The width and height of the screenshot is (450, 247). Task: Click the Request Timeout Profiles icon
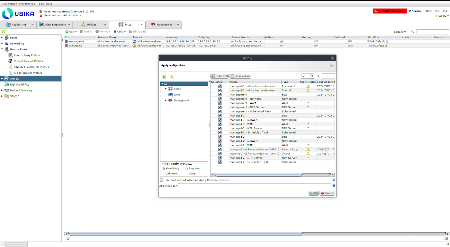[10, 61]
